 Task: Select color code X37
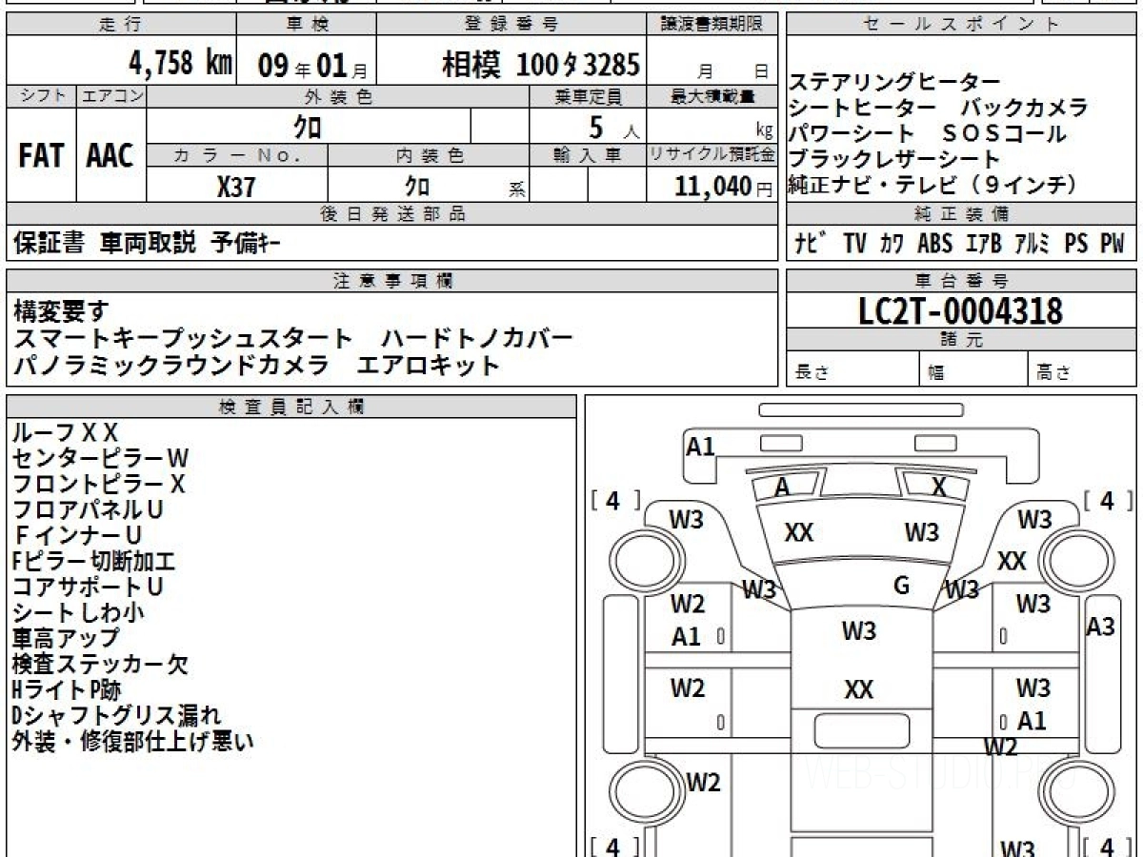[236, 187]
